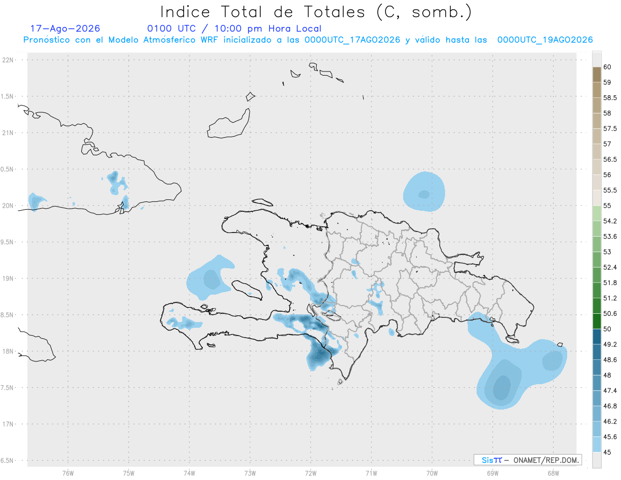This screenshot has height=480, width=621.
Task: Click the longitude label '74W'
Action: (189, 473)
